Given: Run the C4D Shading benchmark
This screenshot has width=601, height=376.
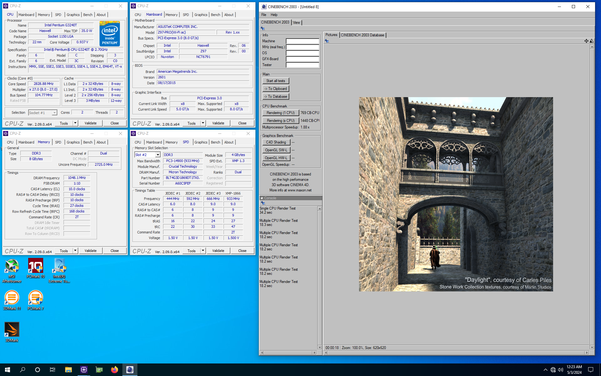Looking at the screenshot, I should pos(276,142).
